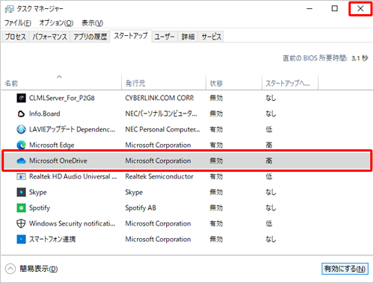The image size is (374, 283).
Task: Open the 表示(V) menu
Action: pos(92,23)
